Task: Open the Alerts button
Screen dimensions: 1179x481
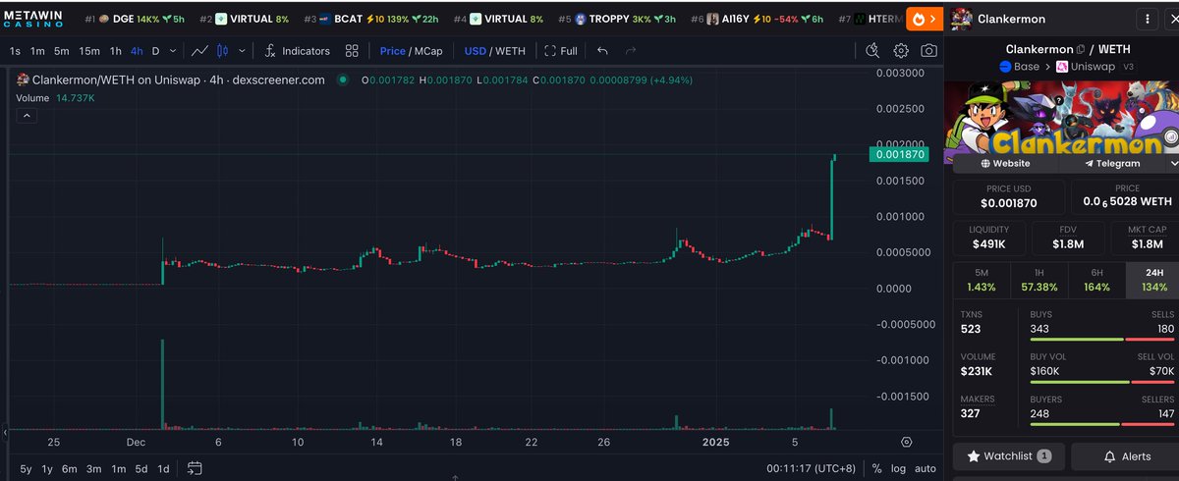Action: (x=1127, y=456)
